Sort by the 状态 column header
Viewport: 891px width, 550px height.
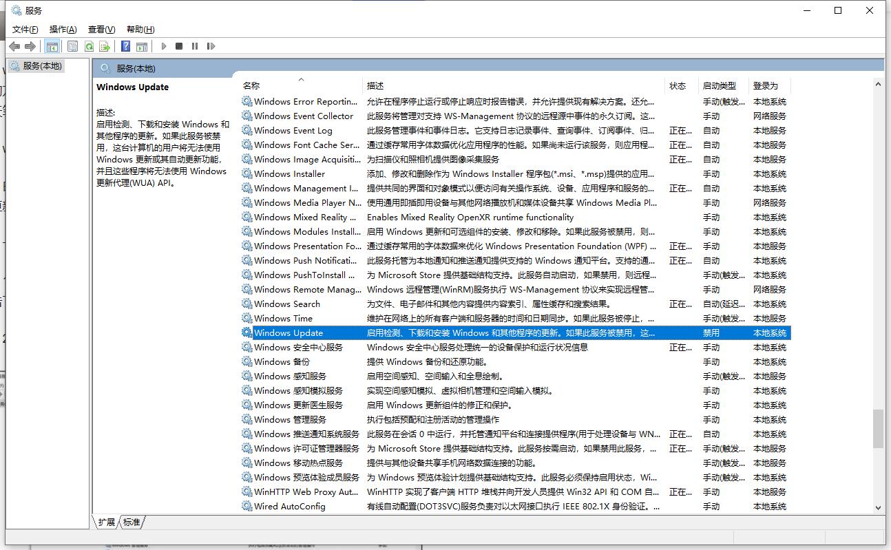point(678,86)
